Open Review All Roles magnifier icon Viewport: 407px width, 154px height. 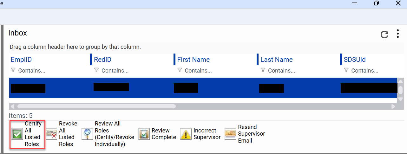pos(87,134)
